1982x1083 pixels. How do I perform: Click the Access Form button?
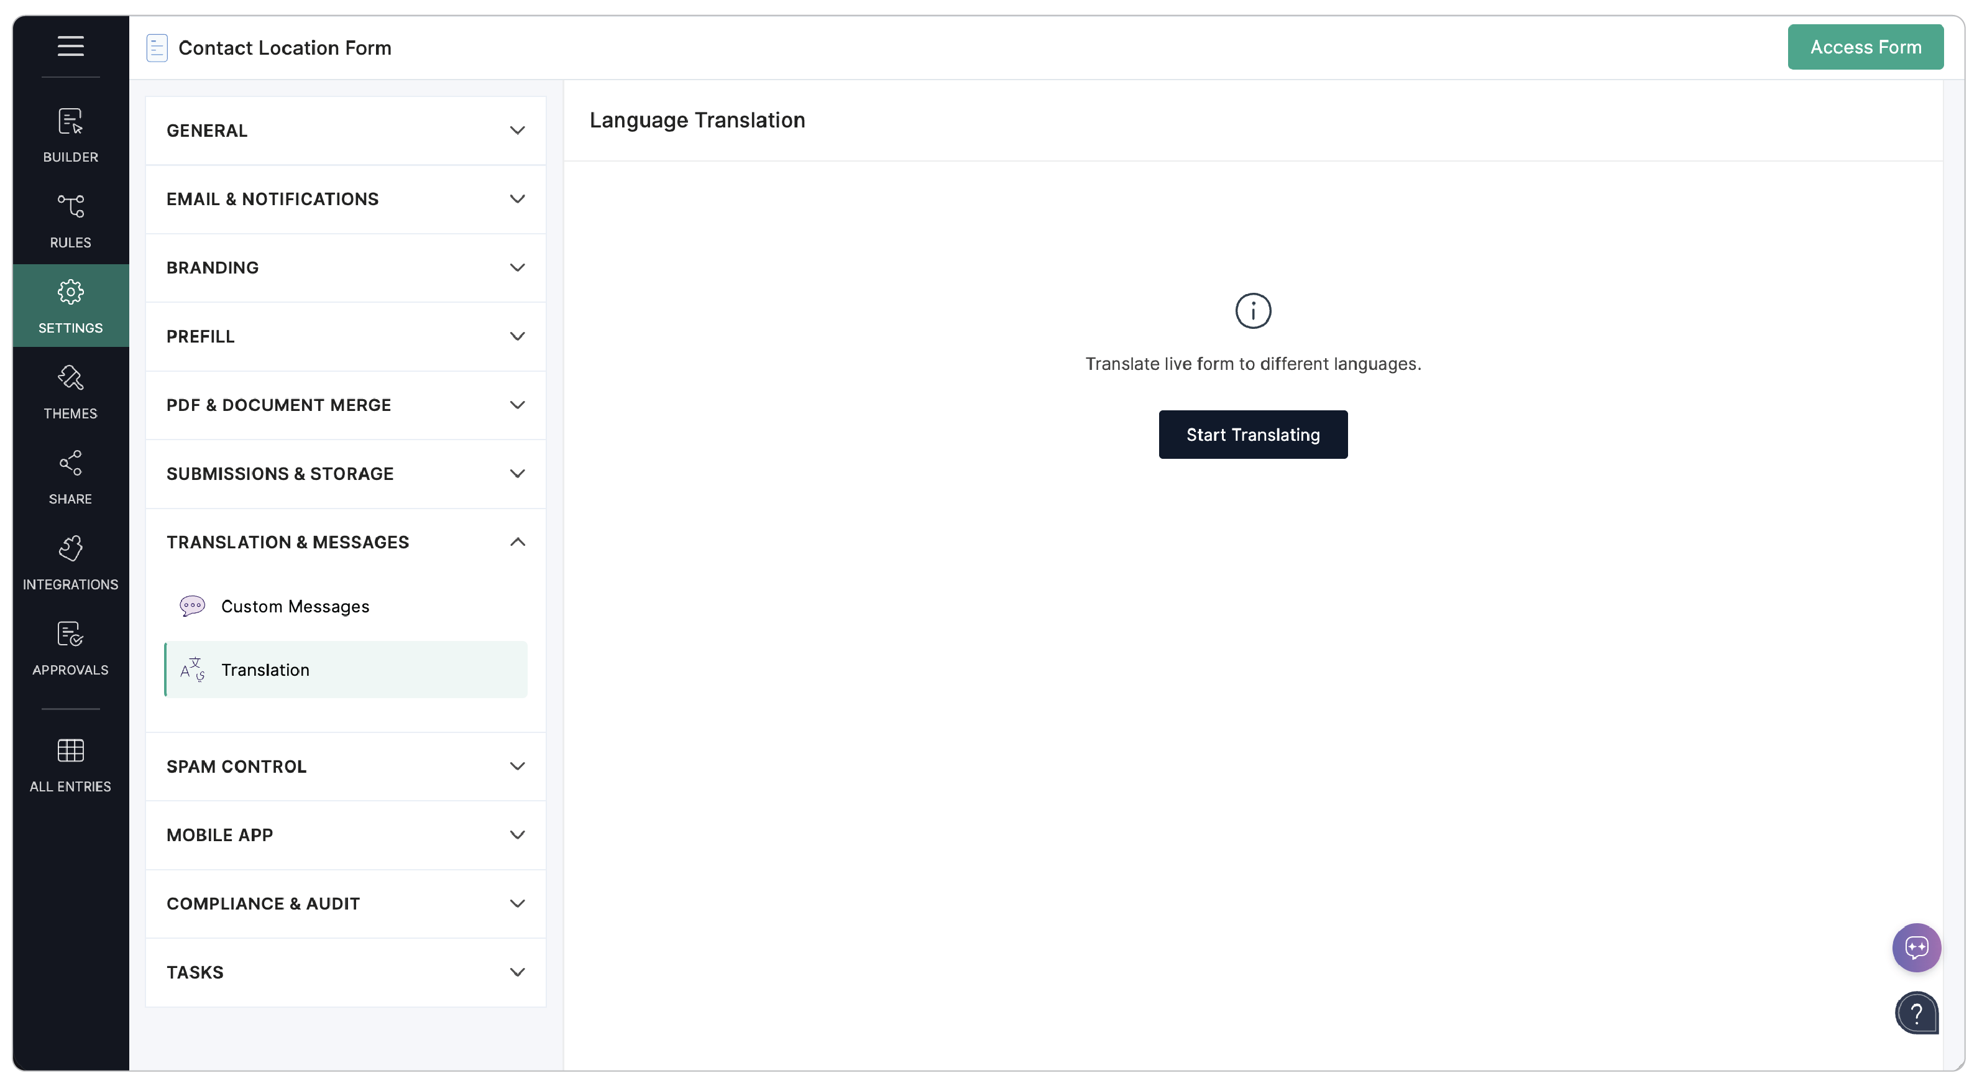[x=1865, y=47]
